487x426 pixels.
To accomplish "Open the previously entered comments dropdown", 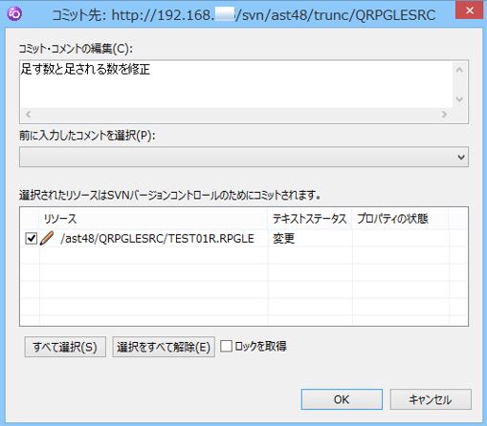I will pos(244,157).
